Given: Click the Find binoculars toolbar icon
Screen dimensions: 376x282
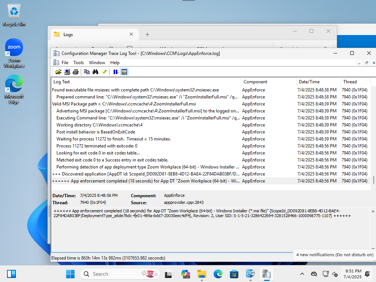Looking at the screenshot, I should [x=96, y=72].
